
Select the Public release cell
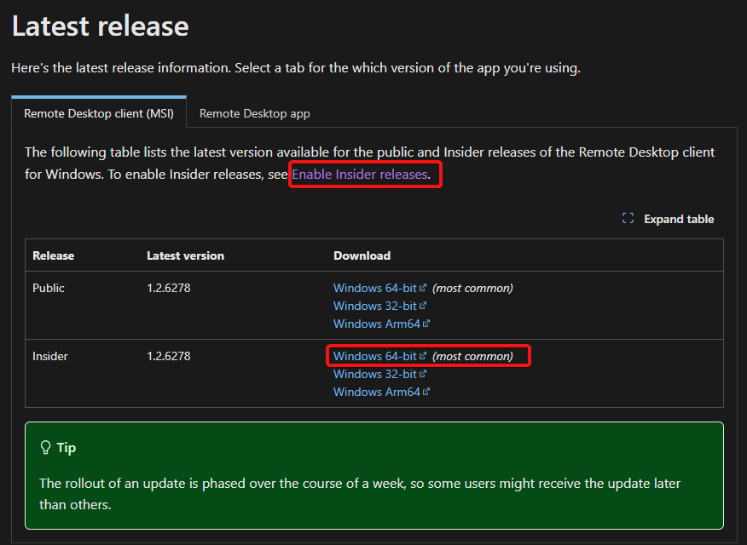[x=48, y=288]
